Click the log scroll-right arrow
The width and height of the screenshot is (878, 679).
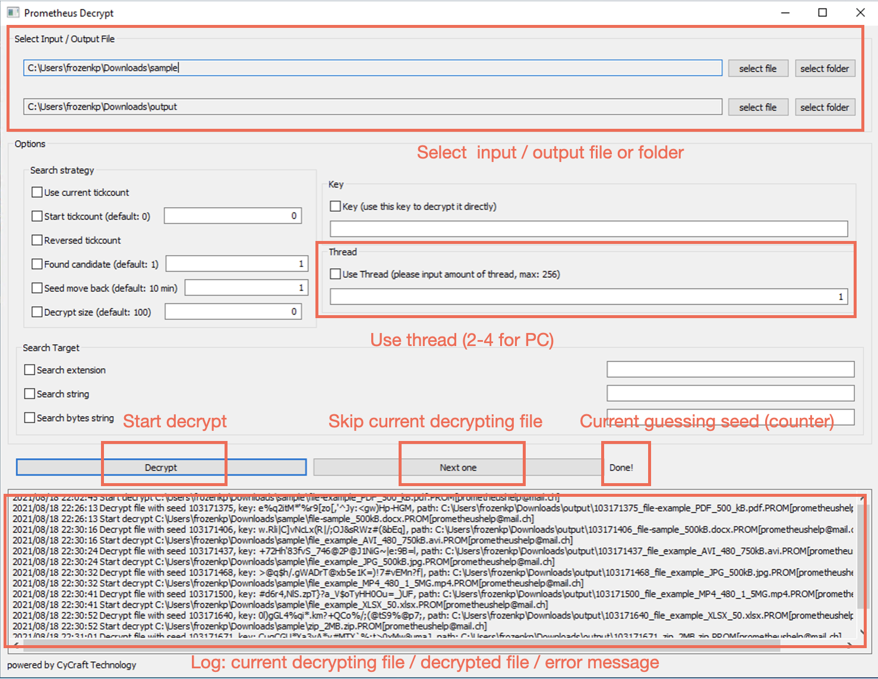850,646
